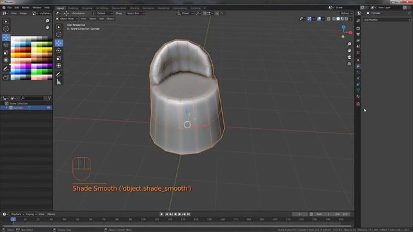Toggle snapping magnet in the header
The image size is (413, 232).
point(205,13)
